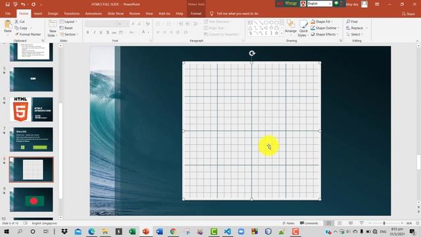Activate the Format Painter

click(x=28, y=34)
